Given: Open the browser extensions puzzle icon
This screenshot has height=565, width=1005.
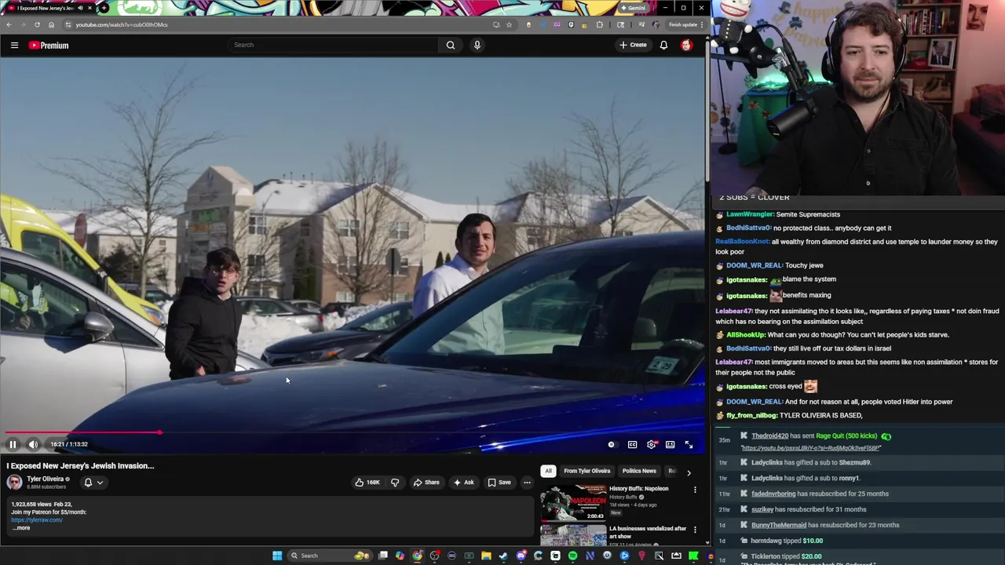Looking at the screenshot, I should (x=600, y=24).
